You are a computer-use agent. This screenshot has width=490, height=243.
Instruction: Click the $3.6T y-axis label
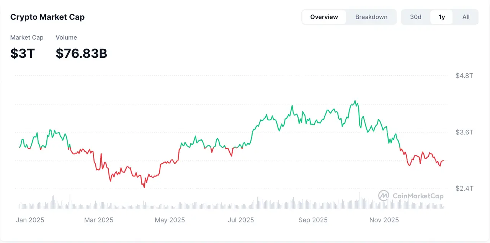(x=464, y=132)
